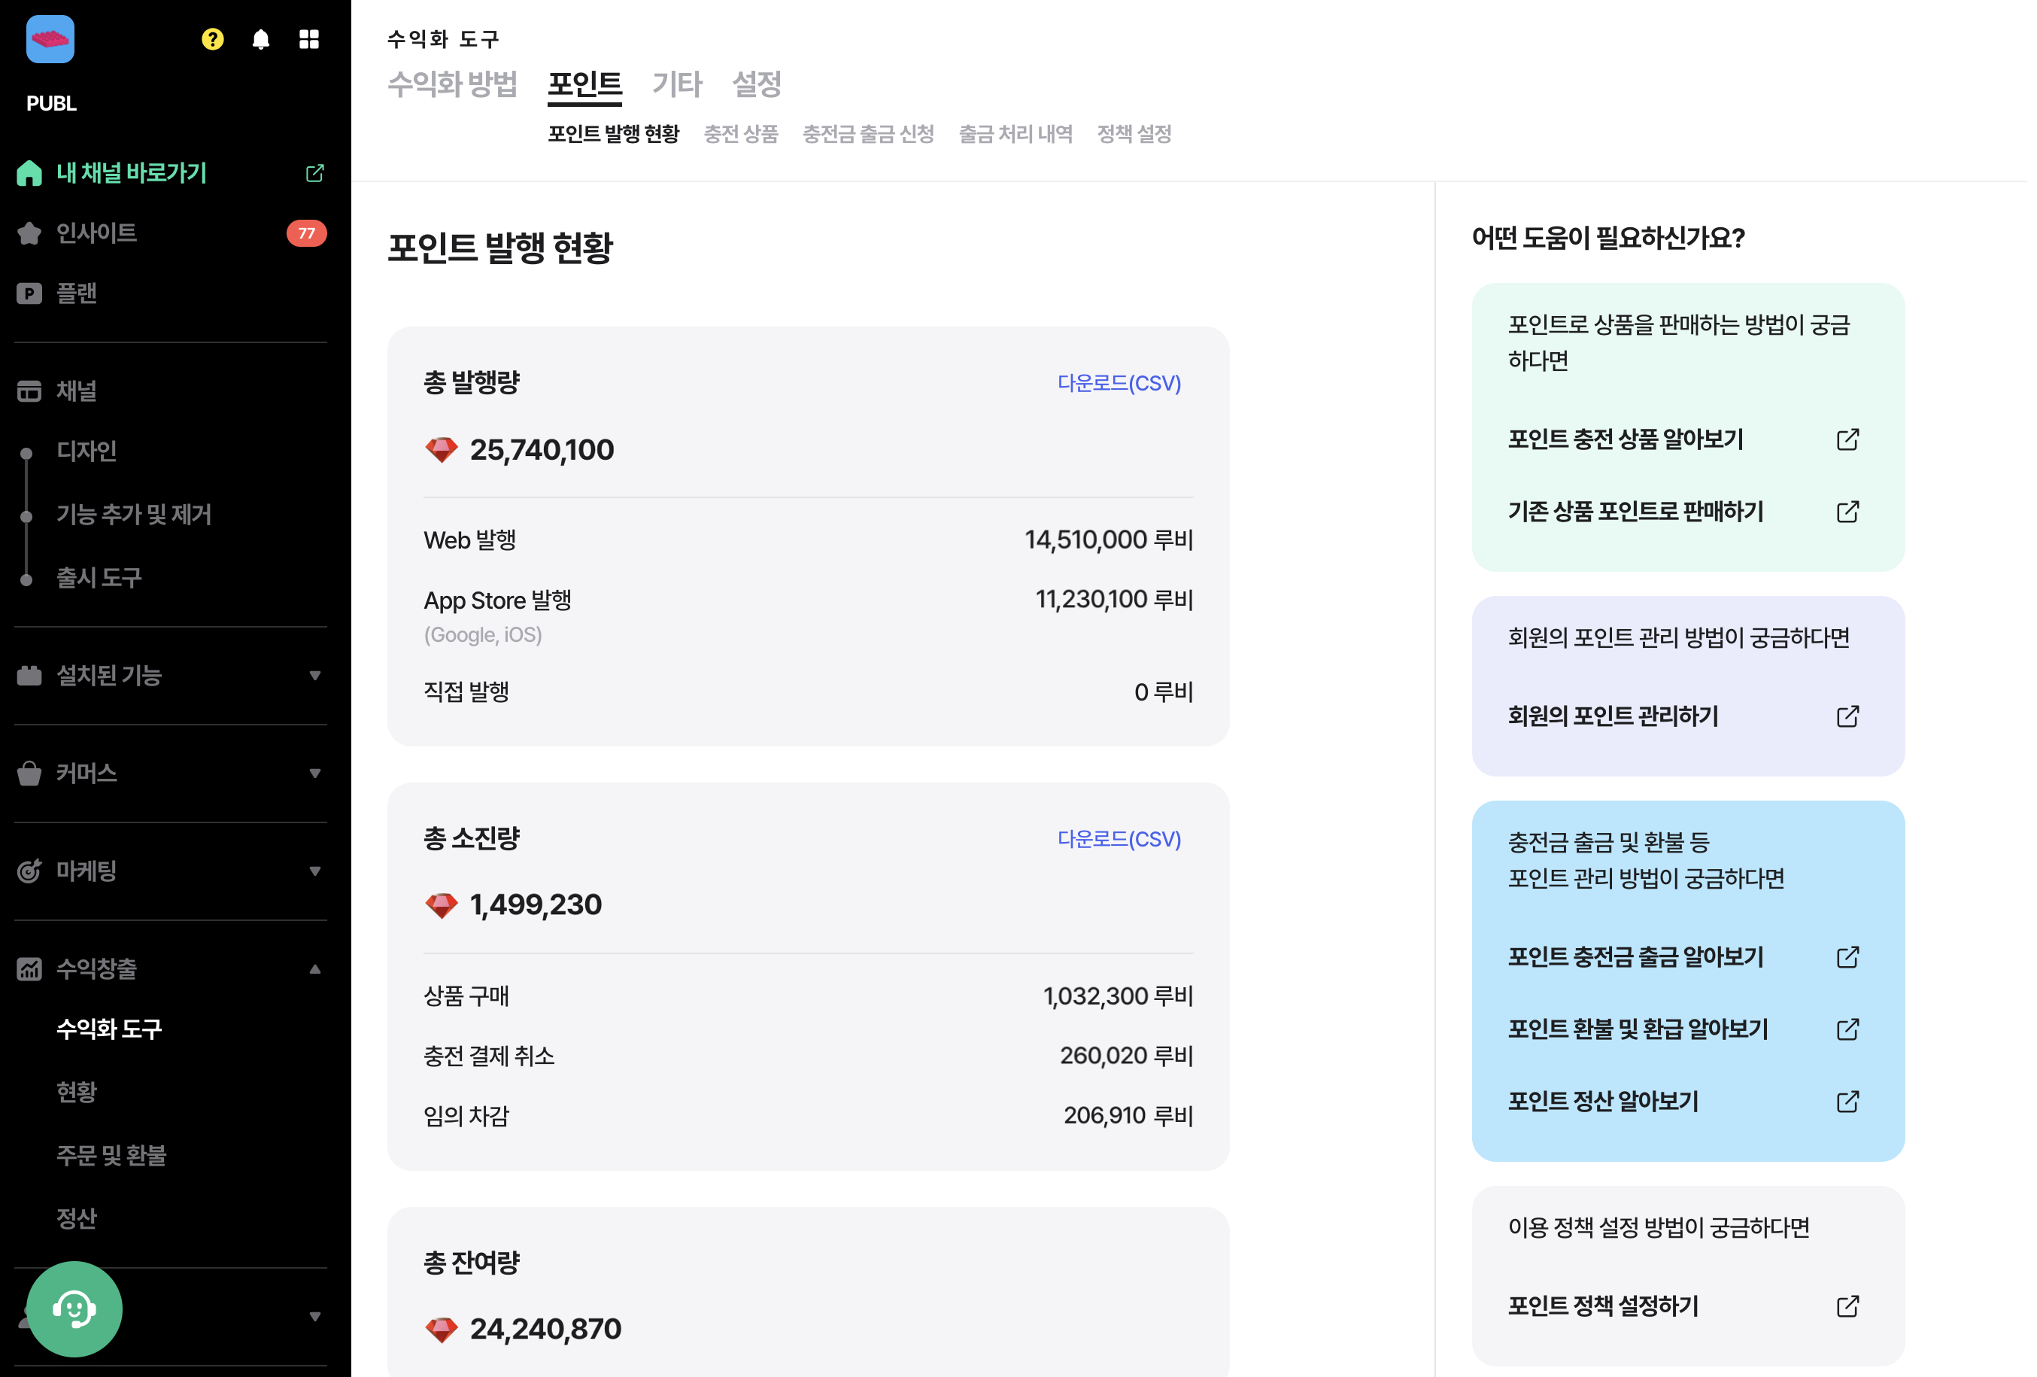2037x1377 pixels.
Task: Download the 총 발행량 CSV
Action: coord(1119,383)
